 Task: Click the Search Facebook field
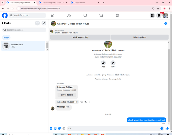(x=28, y=15)
